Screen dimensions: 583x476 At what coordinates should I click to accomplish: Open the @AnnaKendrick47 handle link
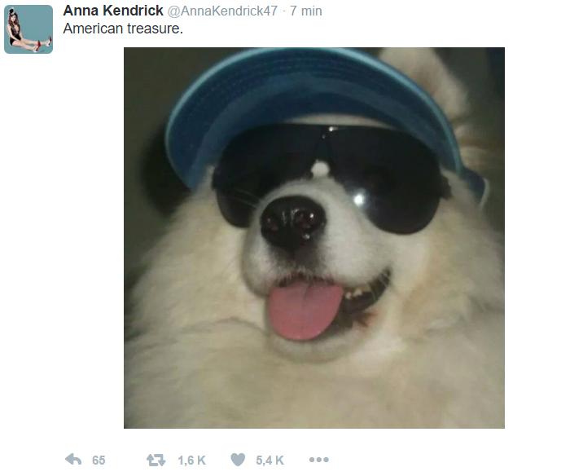click(222, 11)
